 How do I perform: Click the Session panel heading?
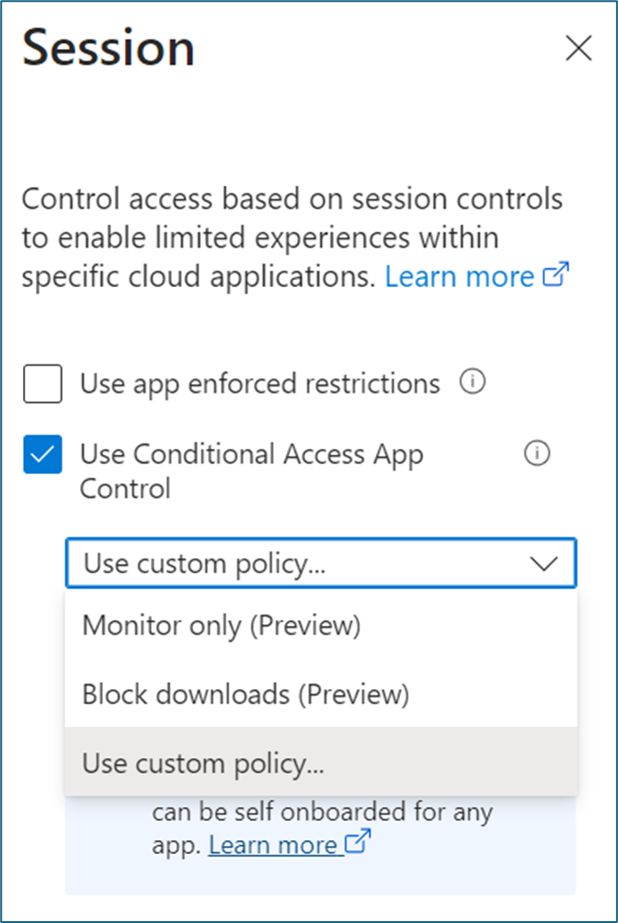[x=109, y=48]
